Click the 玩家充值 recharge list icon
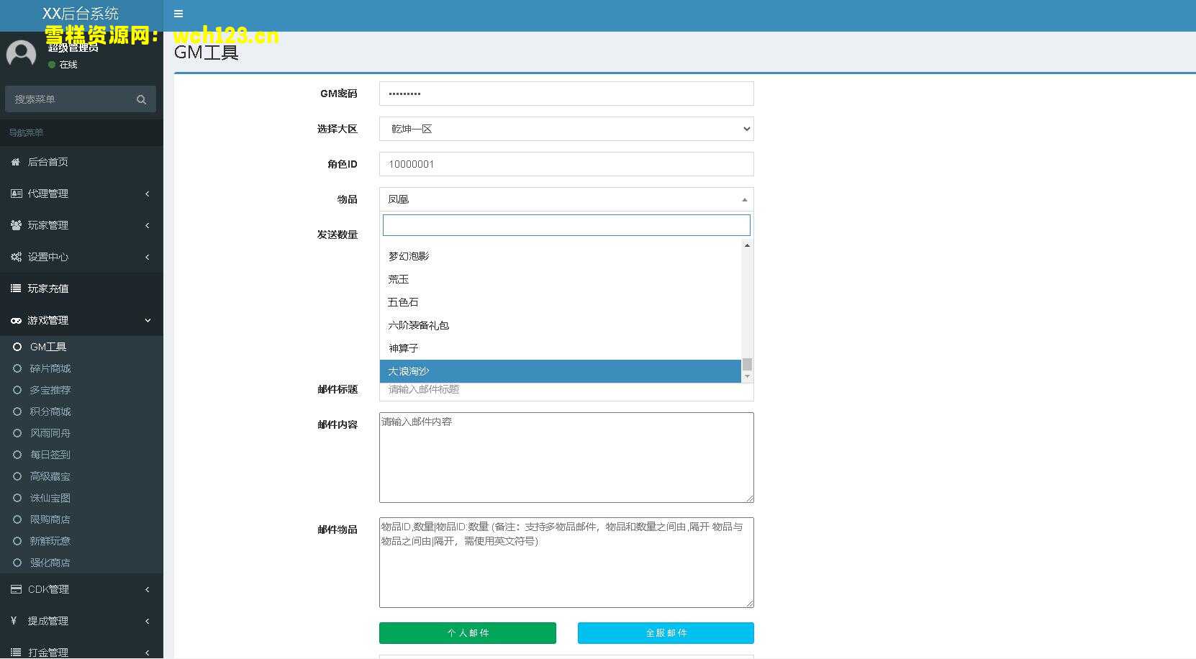The height and width of the screenshot is (659, 1196). 16,288
